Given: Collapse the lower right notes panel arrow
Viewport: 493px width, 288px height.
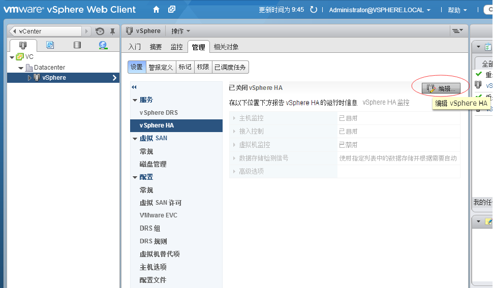Looking at the screenshot, I should 479,221.
